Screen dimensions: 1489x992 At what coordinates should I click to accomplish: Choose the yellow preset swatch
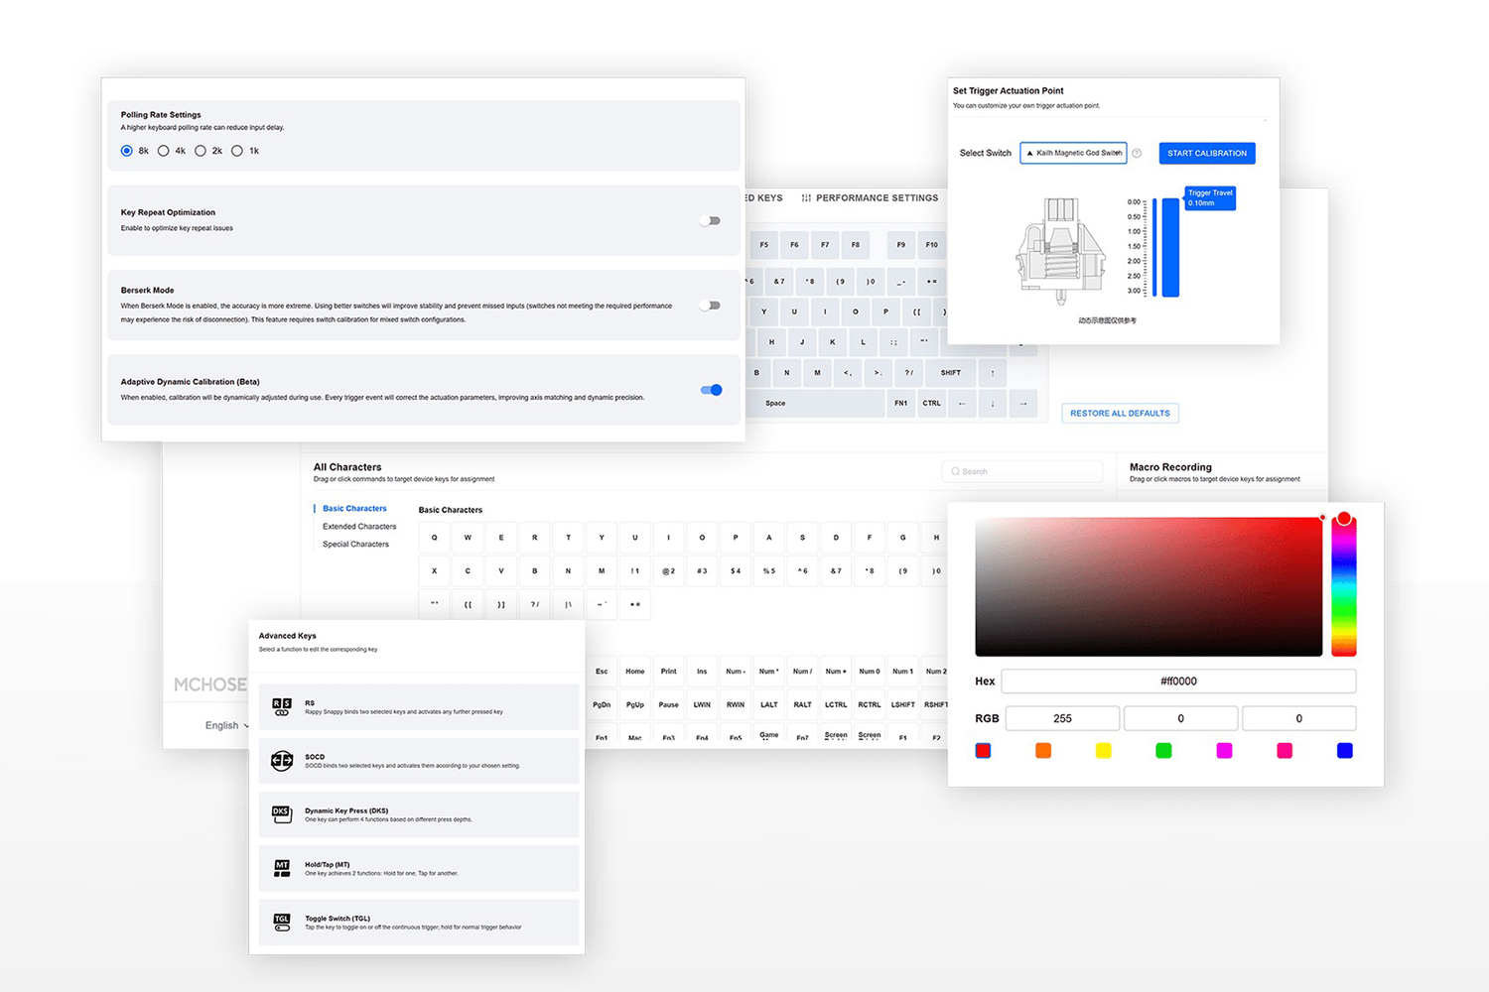[1104, 751]
